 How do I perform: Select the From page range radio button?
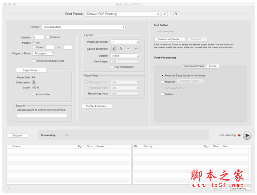pyautogui.click(x=34, y=47)
